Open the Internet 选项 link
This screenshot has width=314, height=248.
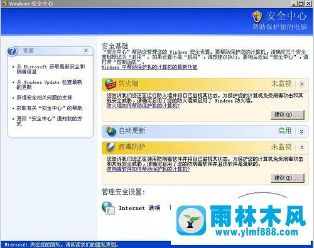point(139,208)
